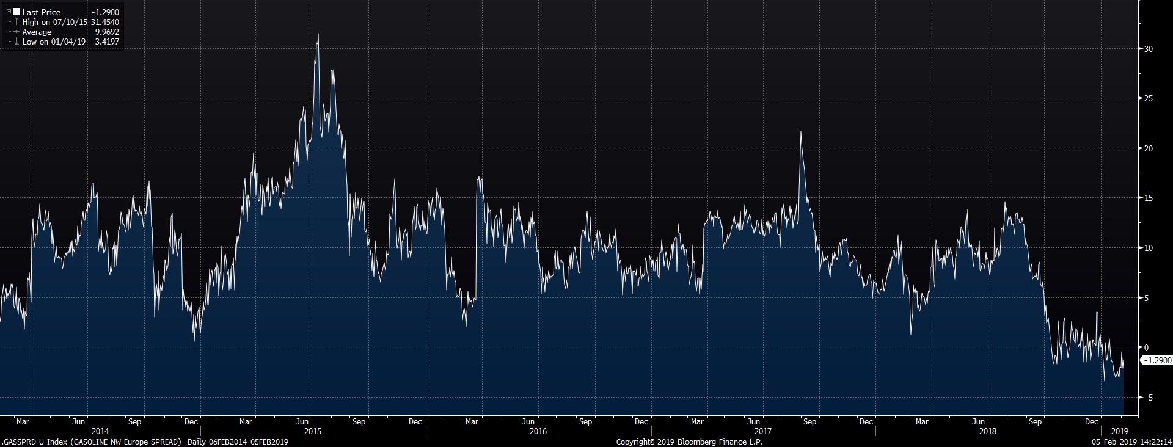Click the 2015 year label on time axis
Viewport: 1173px width, 447px height.
coord(312,431)
